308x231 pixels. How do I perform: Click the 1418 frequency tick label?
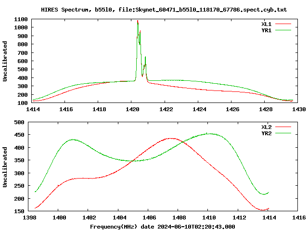coord(99,109)
